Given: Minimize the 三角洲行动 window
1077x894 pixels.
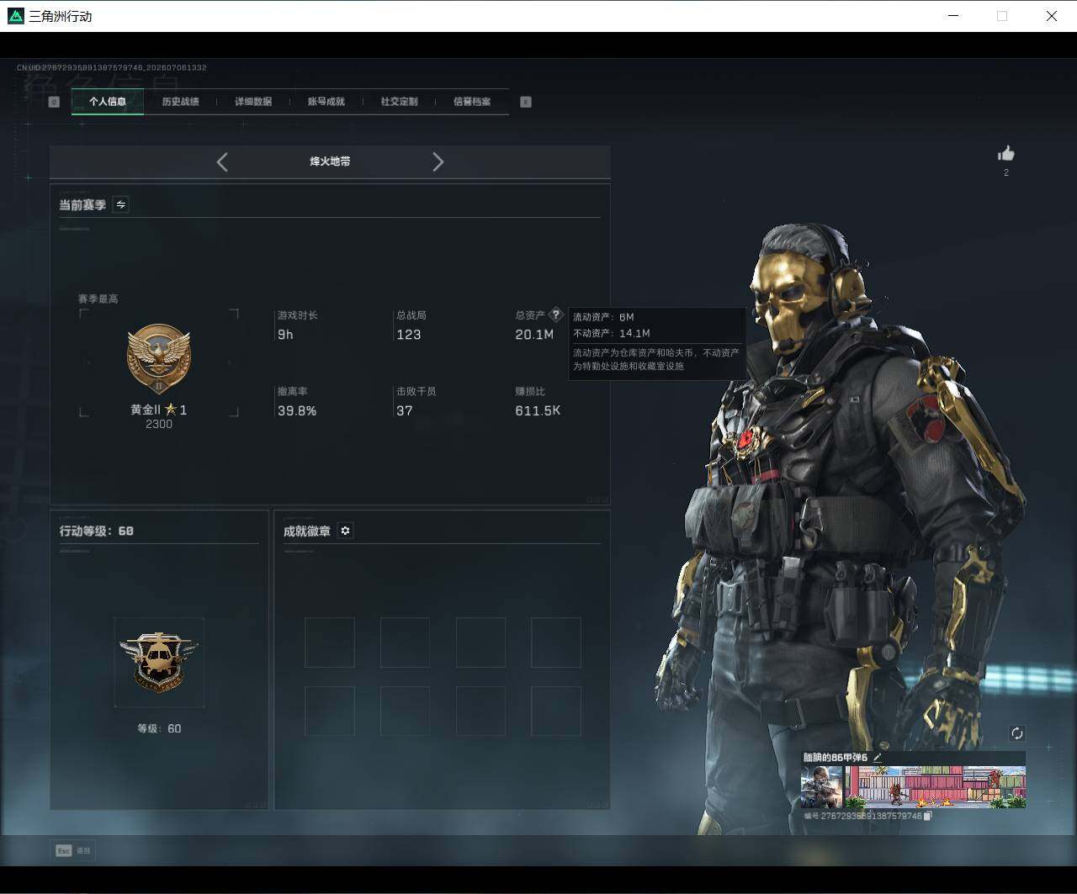Looking at the screenshot, I should tap(953, 16).
